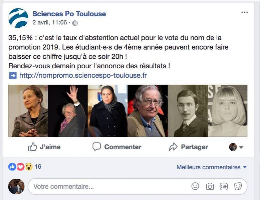Click the blue Like reaction icon

(12, 167)
